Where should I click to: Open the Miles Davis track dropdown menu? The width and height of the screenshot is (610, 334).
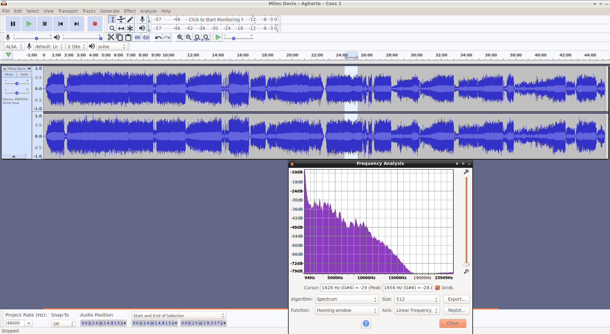point(19,69)
